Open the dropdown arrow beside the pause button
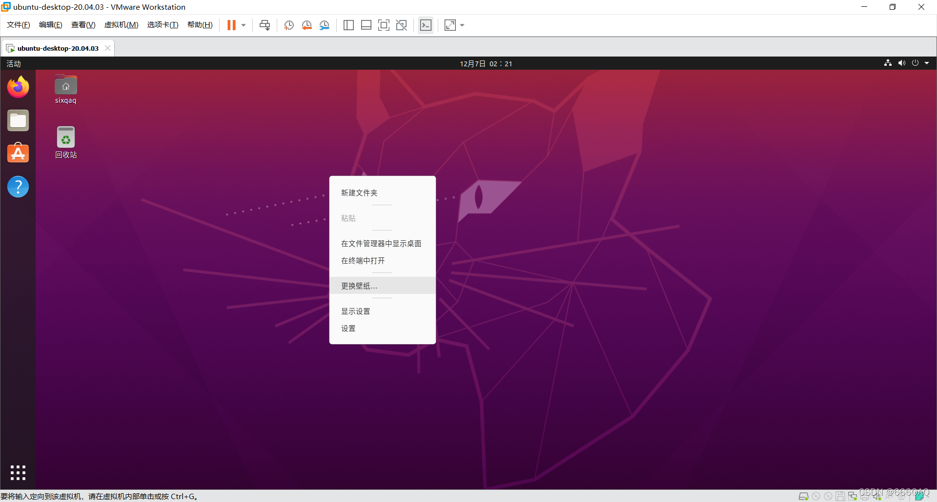Image resolution: width=937 pixels, height=502 pixels. point(244,25)
